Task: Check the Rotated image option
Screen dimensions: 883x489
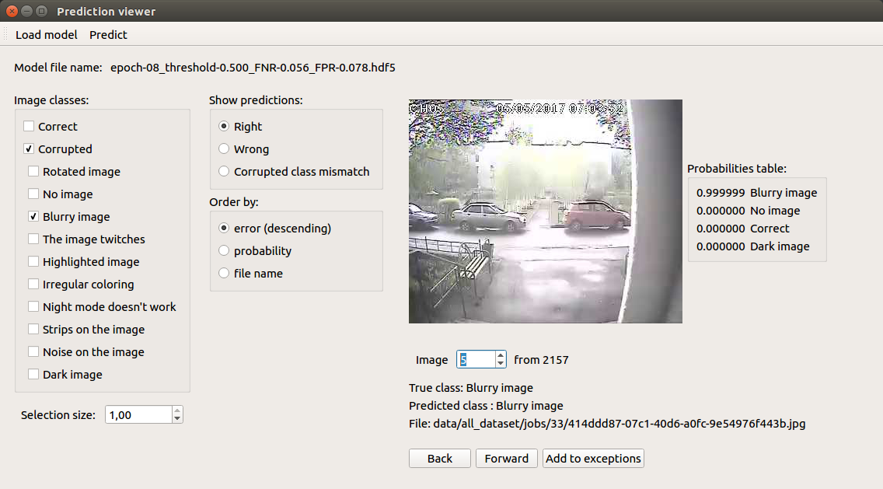Action: tap(33, 172)
